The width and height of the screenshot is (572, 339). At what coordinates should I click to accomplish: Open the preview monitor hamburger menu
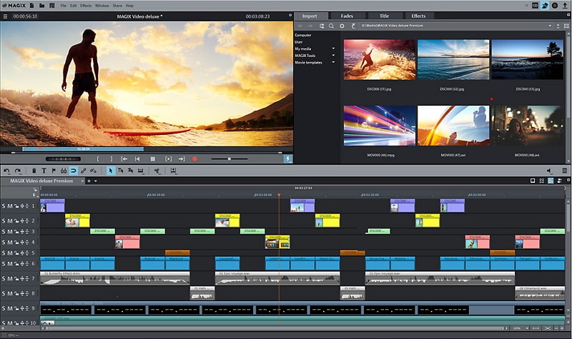click(5, 16)
